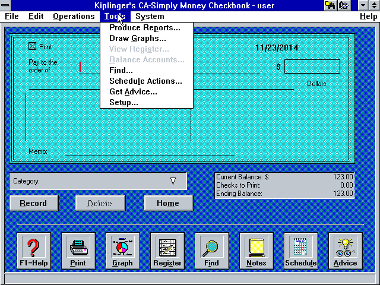
Task: Click the Home button
Action: click(169, 203)
